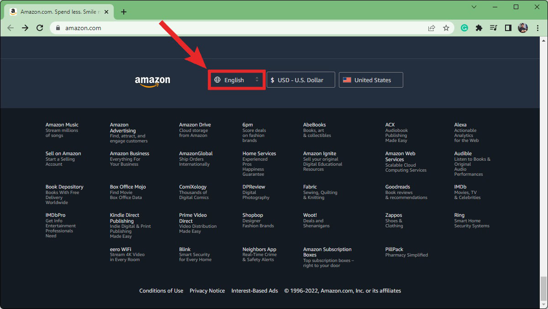Select the Amazon.com browser tab
The image size is (548, 309).
[60, 12]
